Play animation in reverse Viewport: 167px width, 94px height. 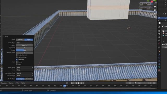point(76,83)
